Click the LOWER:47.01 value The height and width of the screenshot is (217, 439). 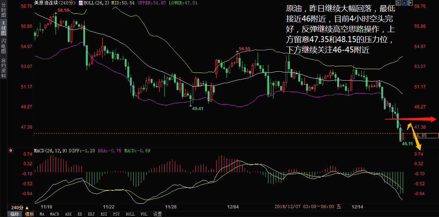184,3
